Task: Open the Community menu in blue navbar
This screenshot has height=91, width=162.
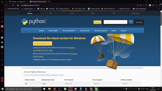Action: coord(85,31)
